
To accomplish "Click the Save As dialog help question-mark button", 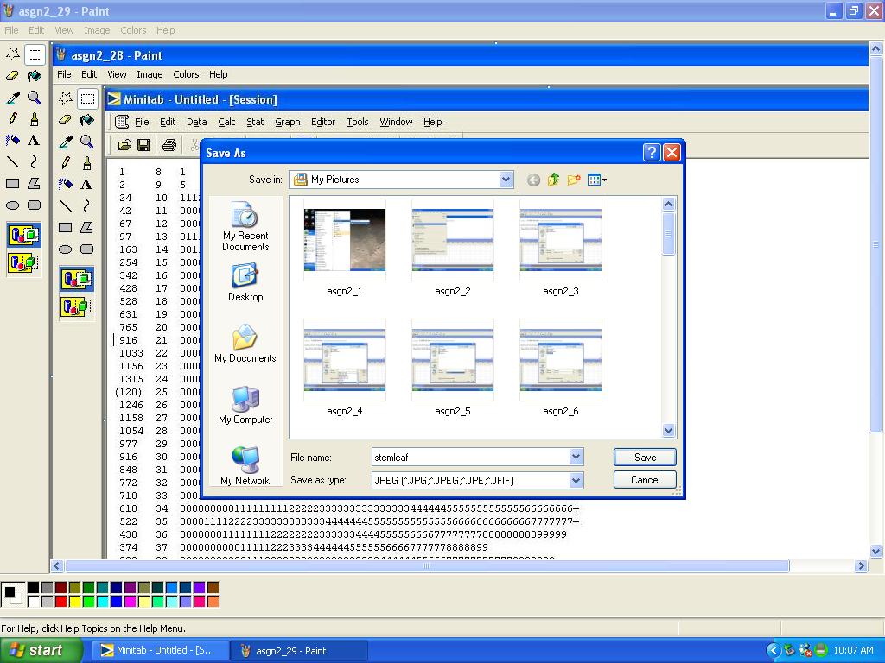I will [x=652, y=153].
